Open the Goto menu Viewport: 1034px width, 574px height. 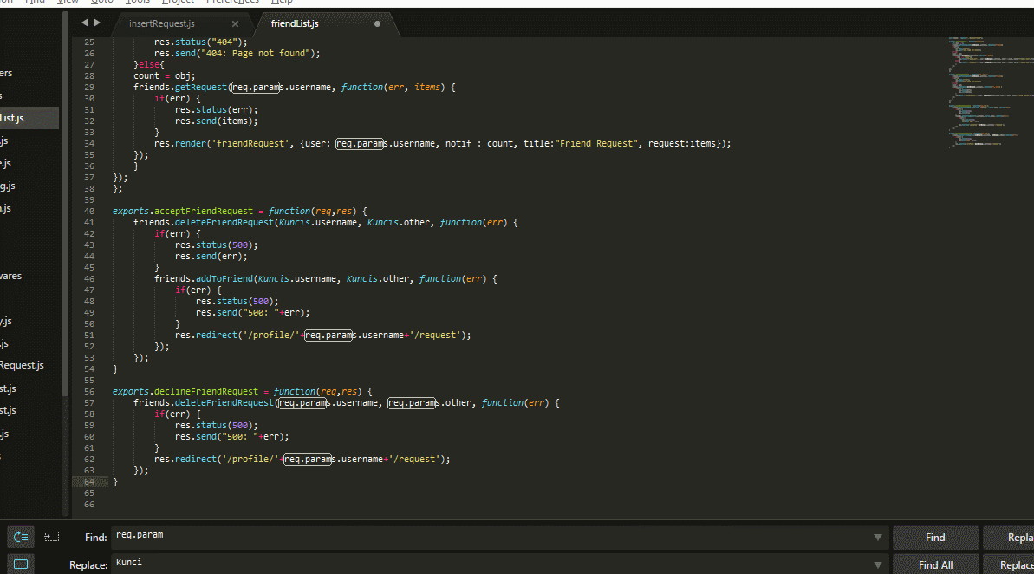[101, 3]
